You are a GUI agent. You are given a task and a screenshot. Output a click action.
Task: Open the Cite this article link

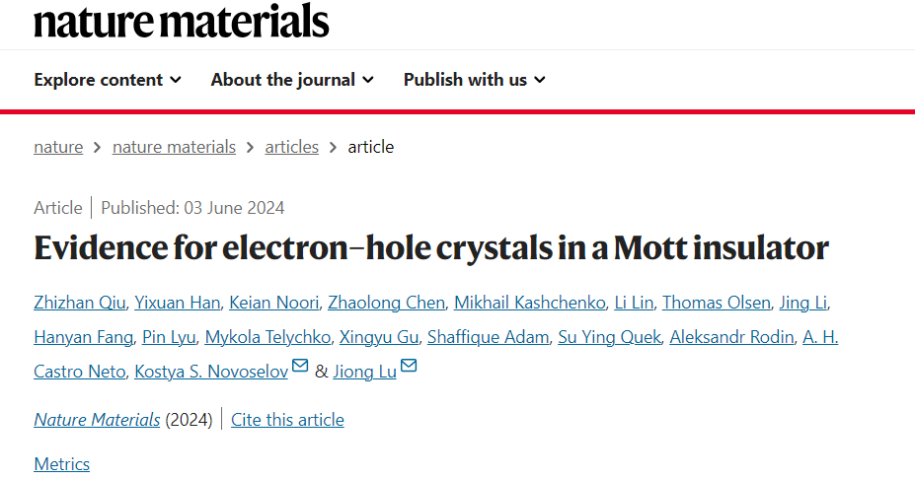(x=287, y=420)
